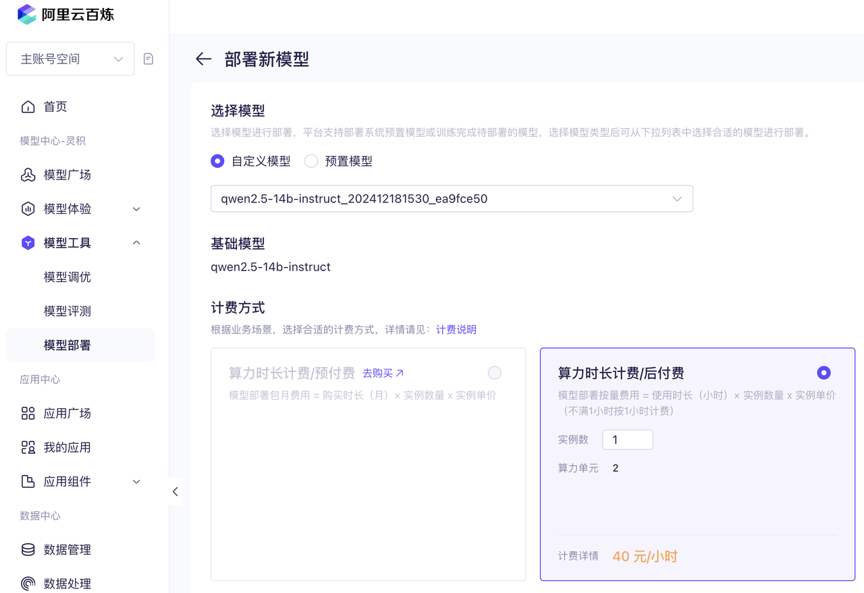
Task: Click the 应用广场 grid icon
Action: click(28, 414)
